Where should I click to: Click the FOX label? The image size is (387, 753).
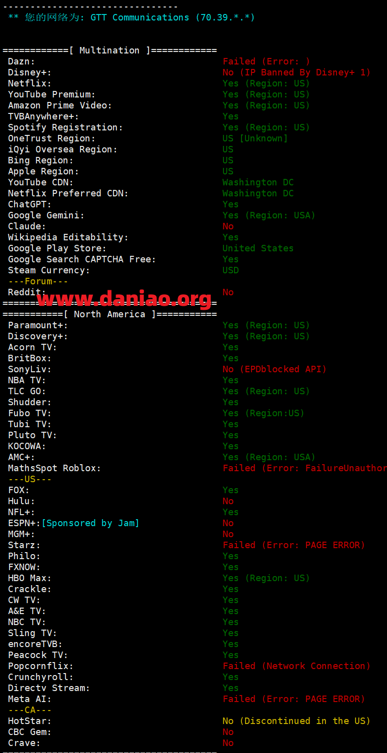click(18, 490)
